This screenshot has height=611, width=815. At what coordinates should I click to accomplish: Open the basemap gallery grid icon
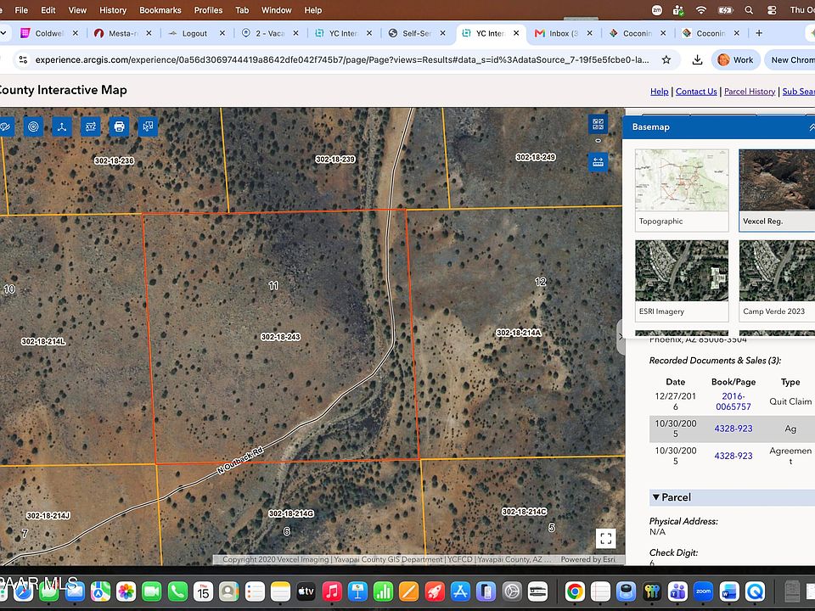(598, 124)
